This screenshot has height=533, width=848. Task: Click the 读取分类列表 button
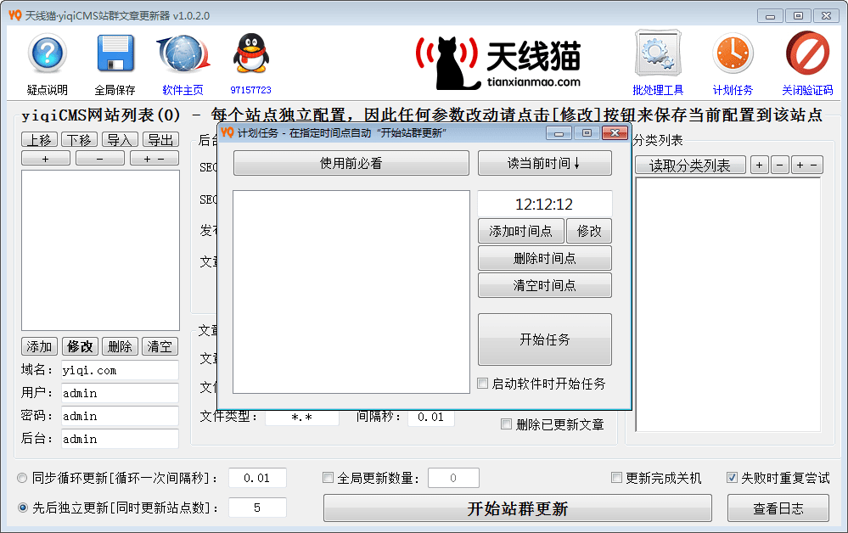(690, 165)
